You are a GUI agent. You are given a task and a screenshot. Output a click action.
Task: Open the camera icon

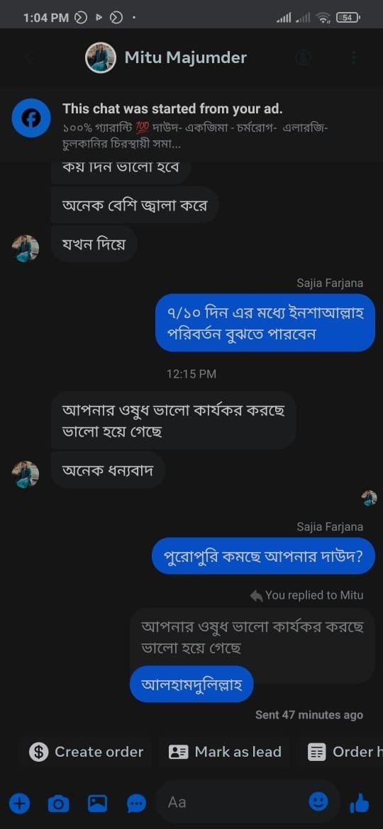pyautogui.click(x=58, y=803)
